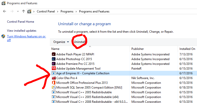Go up one level with Up arrow

(x=24, y=11)
